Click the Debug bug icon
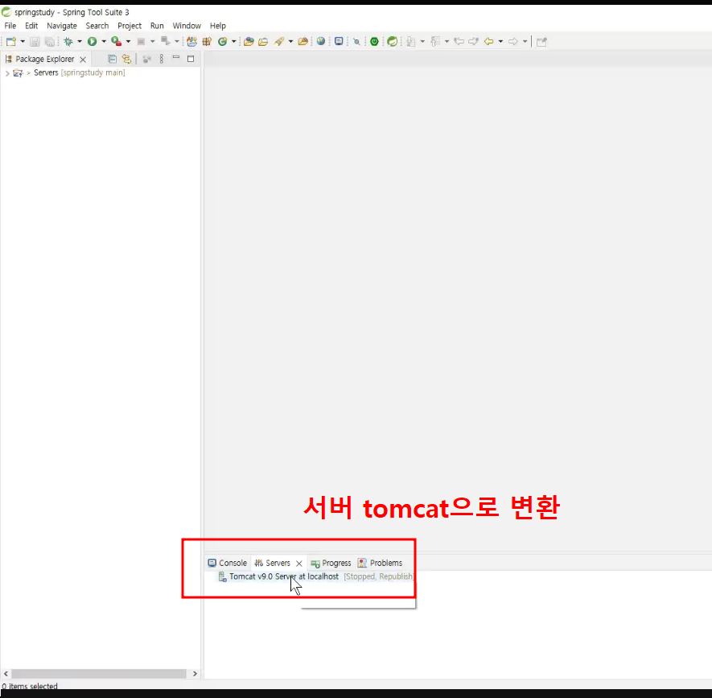Viewport: 712px width, 698px height. pyautogui.click(x=68, y=42)
